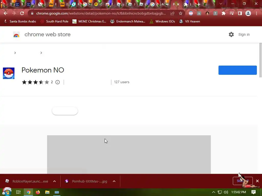Viewport: 262px width, 196px height.
Task: Click the blue add-extension button
Action: [x=238, y=70]
